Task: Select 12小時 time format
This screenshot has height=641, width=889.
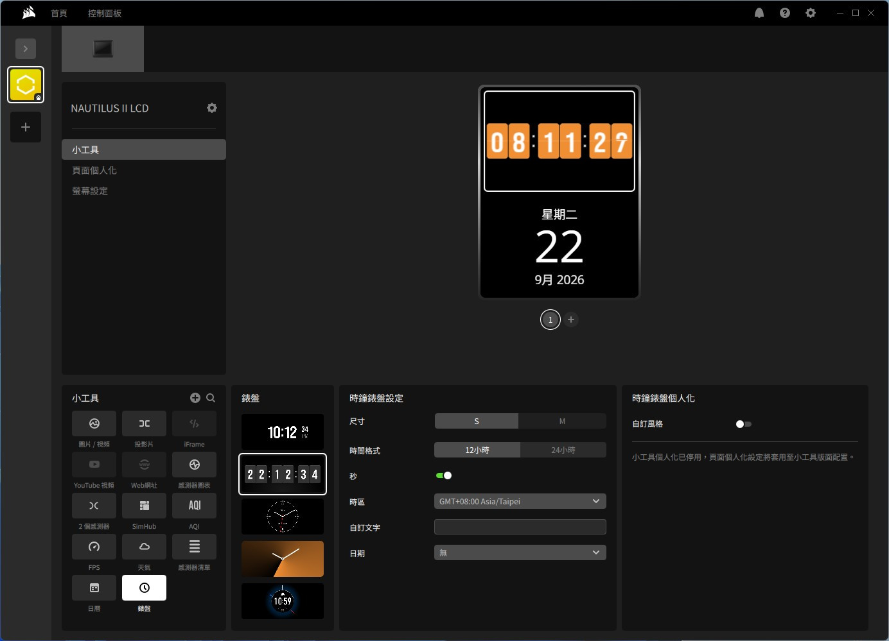Action: tap(477, 450)
